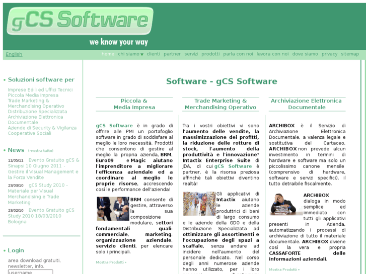
Task: Click Mostra Prodotti under Archiviazione column
Action: point(284,269)
